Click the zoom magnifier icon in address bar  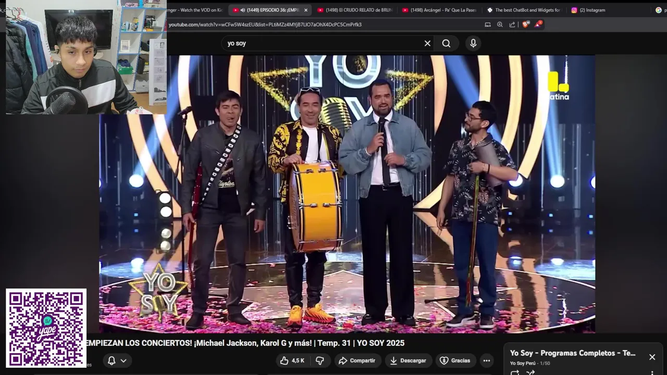[500, 24]
